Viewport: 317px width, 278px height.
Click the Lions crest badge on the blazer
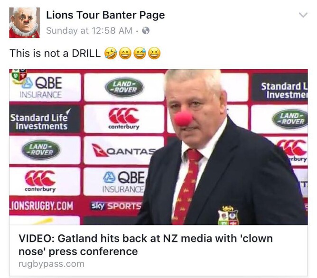tap(228, 215)
